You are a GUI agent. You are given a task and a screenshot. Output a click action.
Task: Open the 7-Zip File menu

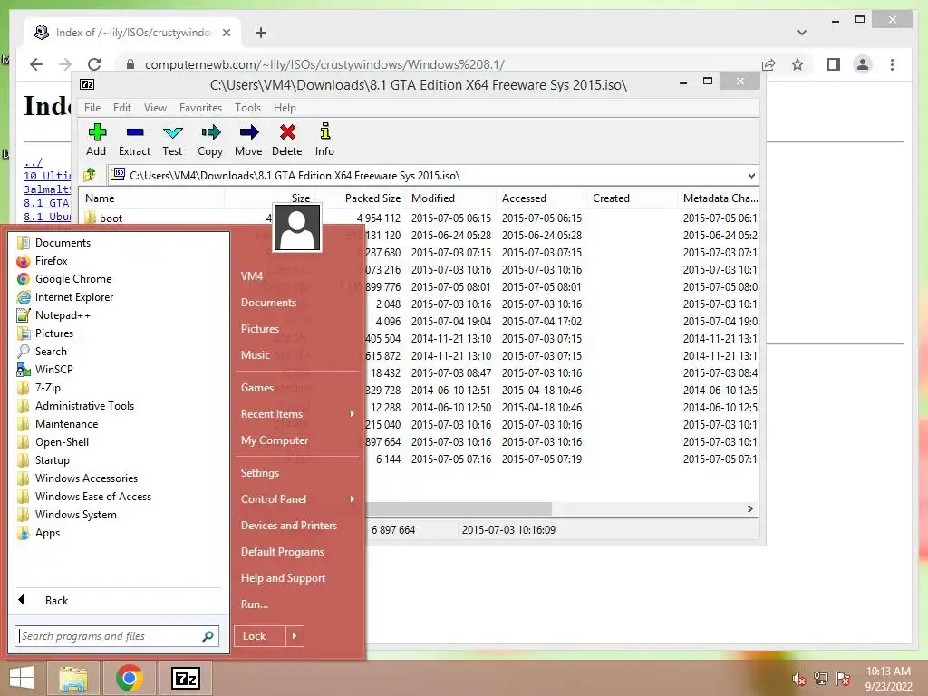[x=92, y=108]
